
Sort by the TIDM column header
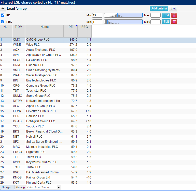(19, 31)
